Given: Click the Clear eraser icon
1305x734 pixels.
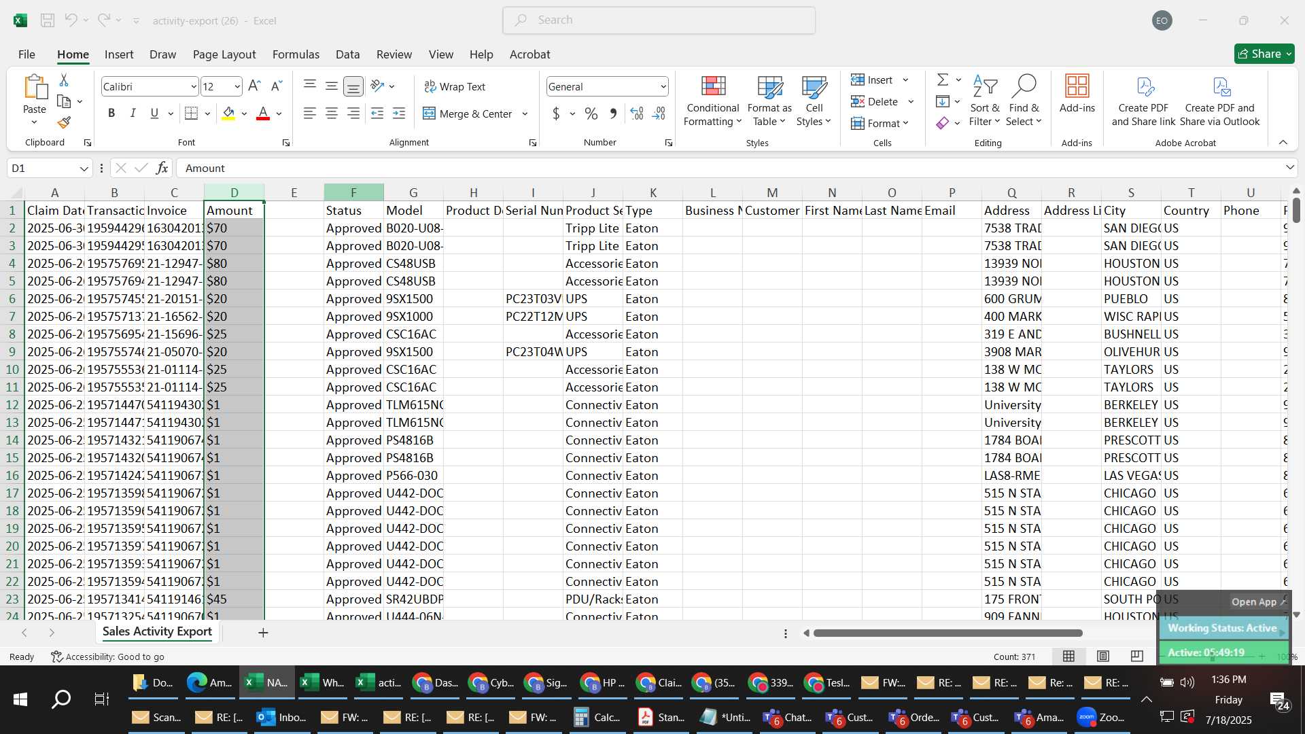Looking at the screenshot, I should [x=943, y=123].
